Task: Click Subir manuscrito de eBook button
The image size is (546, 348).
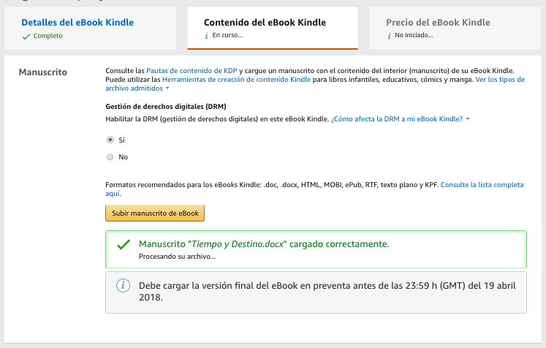Action: pos(155,213)
